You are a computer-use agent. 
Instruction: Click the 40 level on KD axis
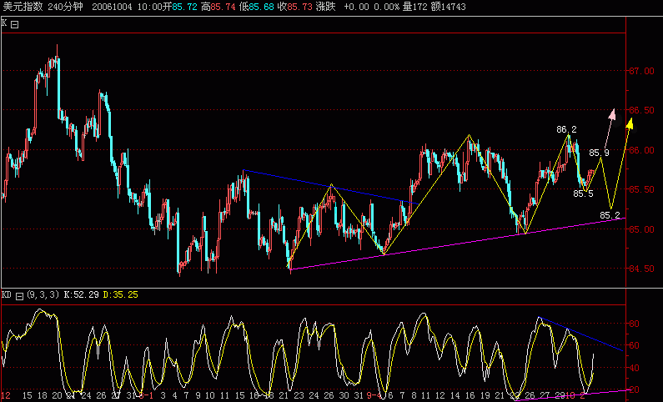pyautogui.click(x=634, y=368)
